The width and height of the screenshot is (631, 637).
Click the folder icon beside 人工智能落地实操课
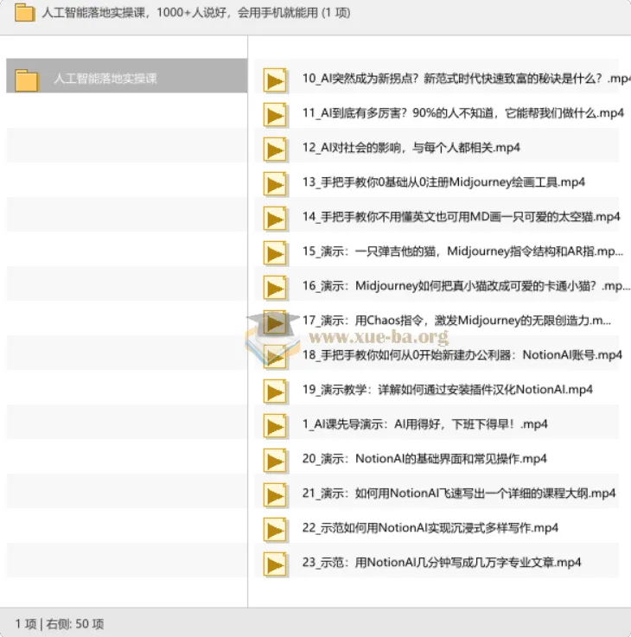(27, 80)
